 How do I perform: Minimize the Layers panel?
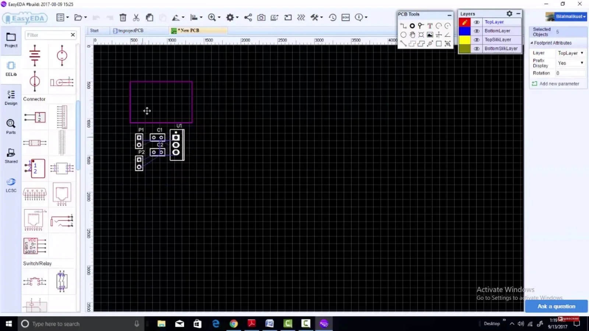click(x=518, y=14)
